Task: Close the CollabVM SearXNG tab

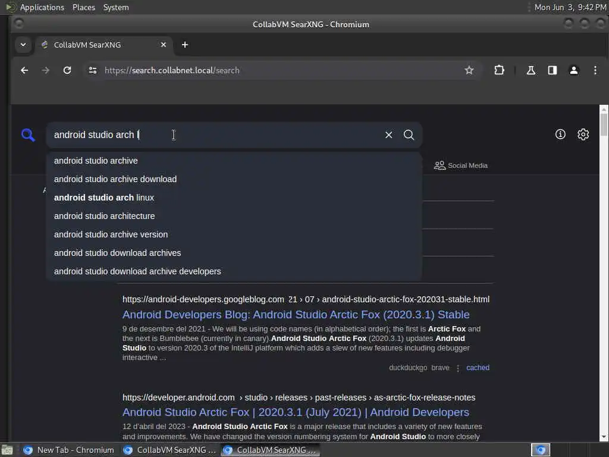Action: pyautogui.click(x=164, y=45)
